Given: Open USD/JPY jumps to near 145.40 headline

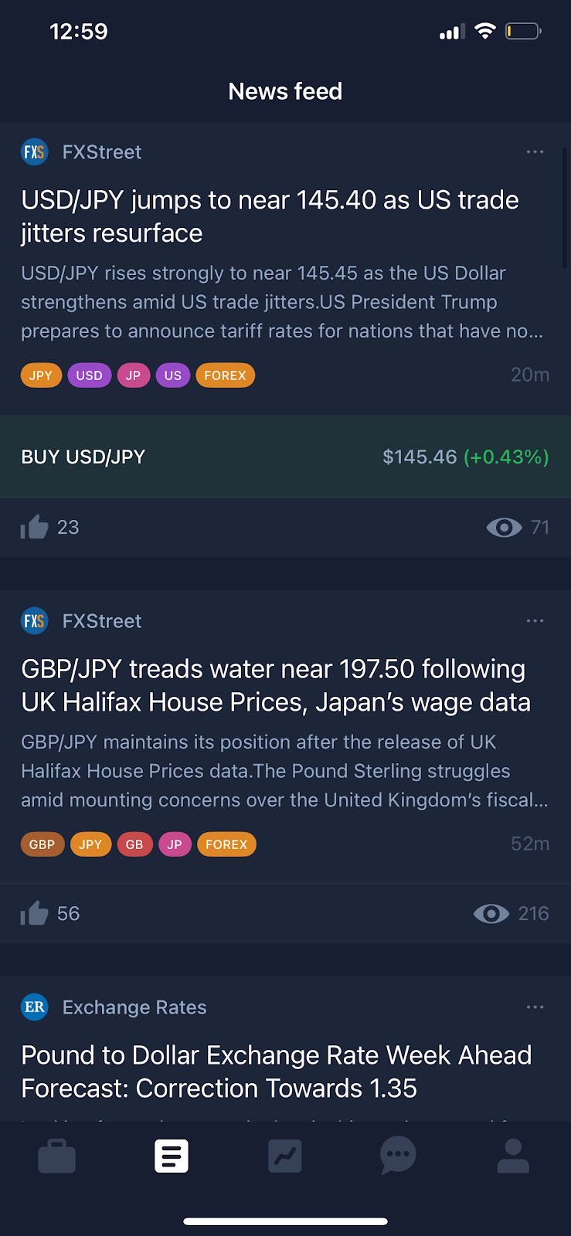Looking at the screenshot, I should click(270, 216).
